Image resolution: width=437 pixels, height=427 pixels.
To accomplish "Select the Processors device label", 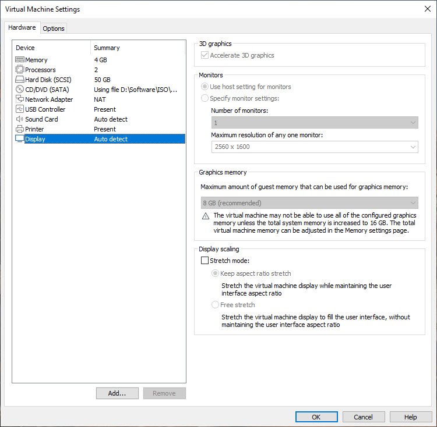I will [40, 70].
